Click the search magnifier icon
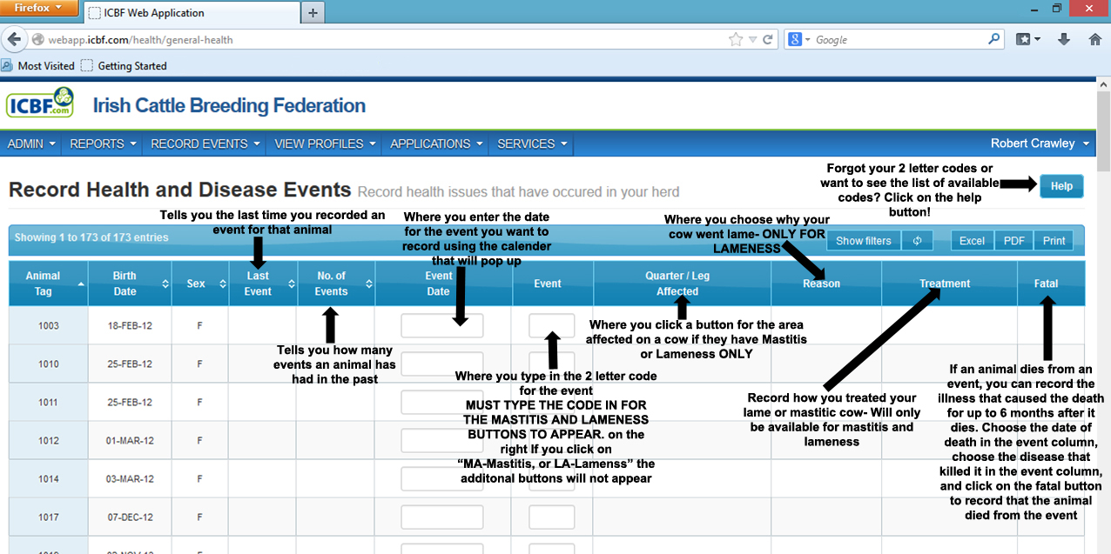Image resolution: width=1111 pixels, height=554 pixels. pyautogui.click(x=994, y=40)
